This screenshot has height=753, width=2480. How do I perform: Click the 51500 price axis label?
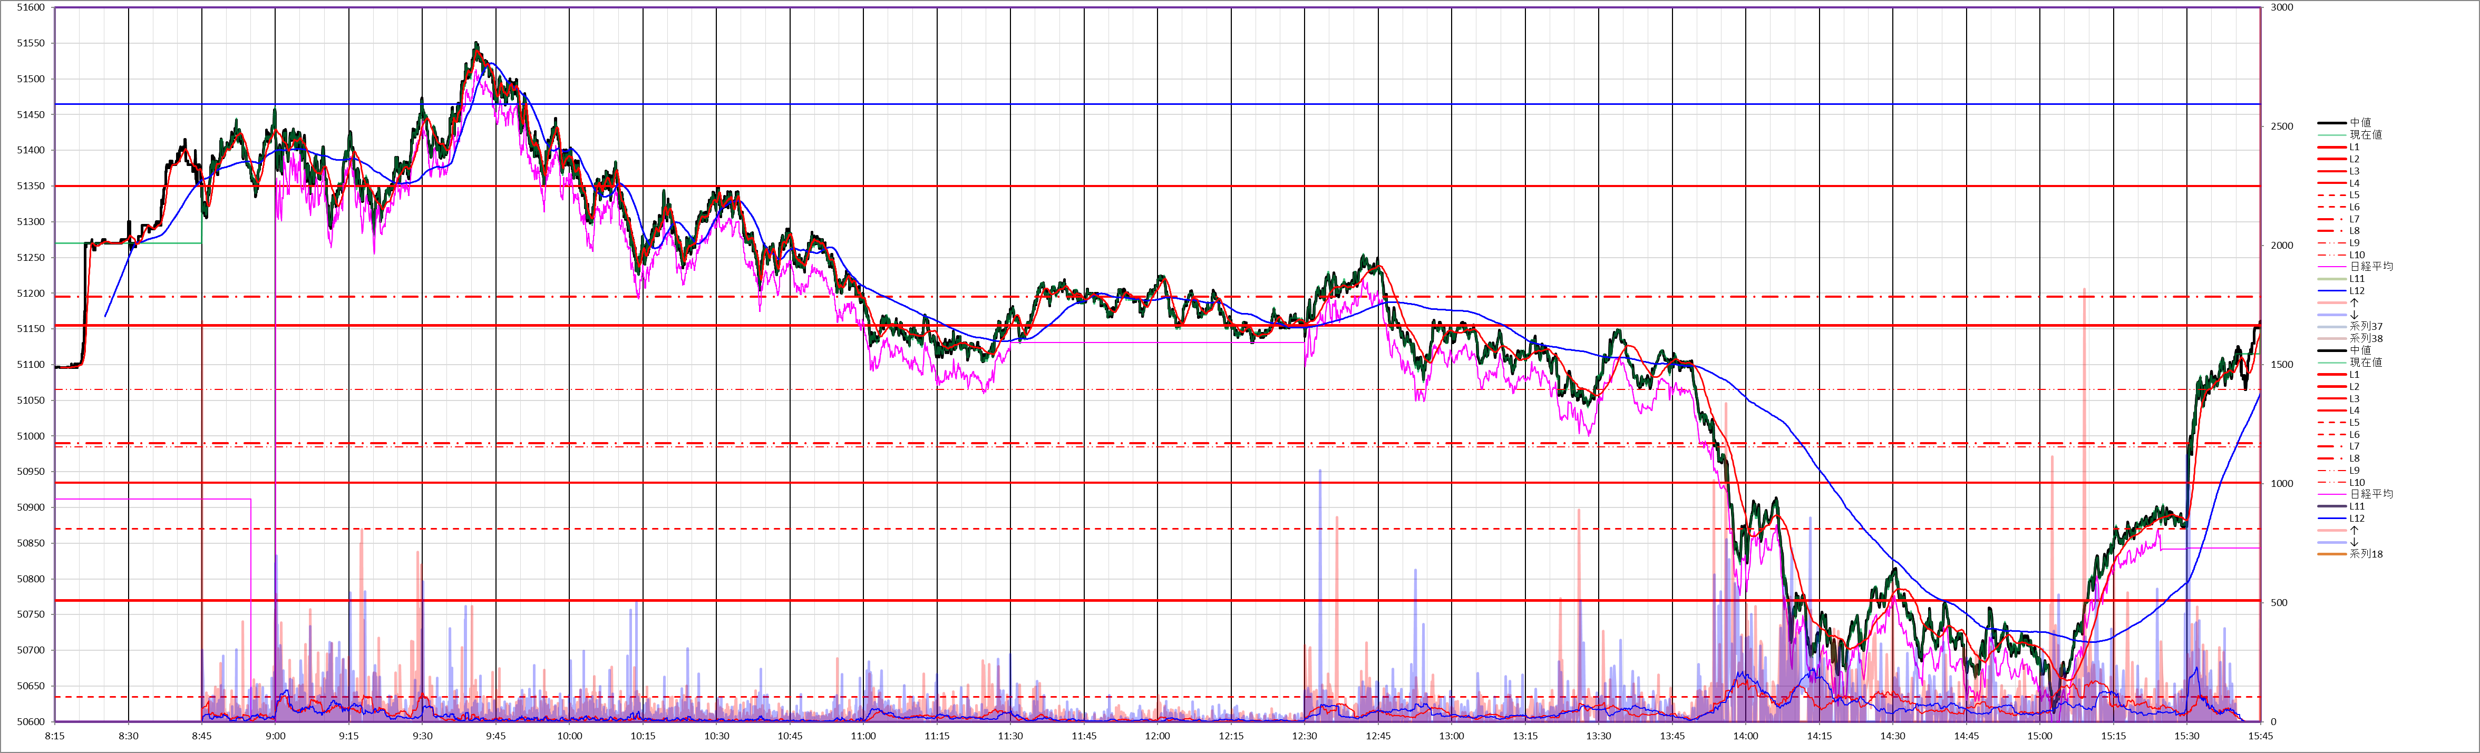31,79
